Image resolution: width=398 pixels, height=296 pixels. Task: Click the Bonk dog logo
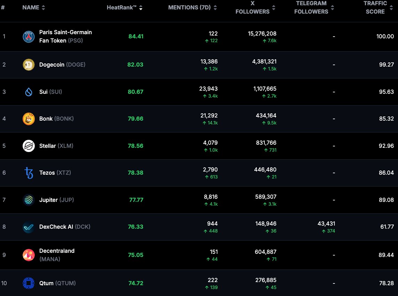(29, 119)
